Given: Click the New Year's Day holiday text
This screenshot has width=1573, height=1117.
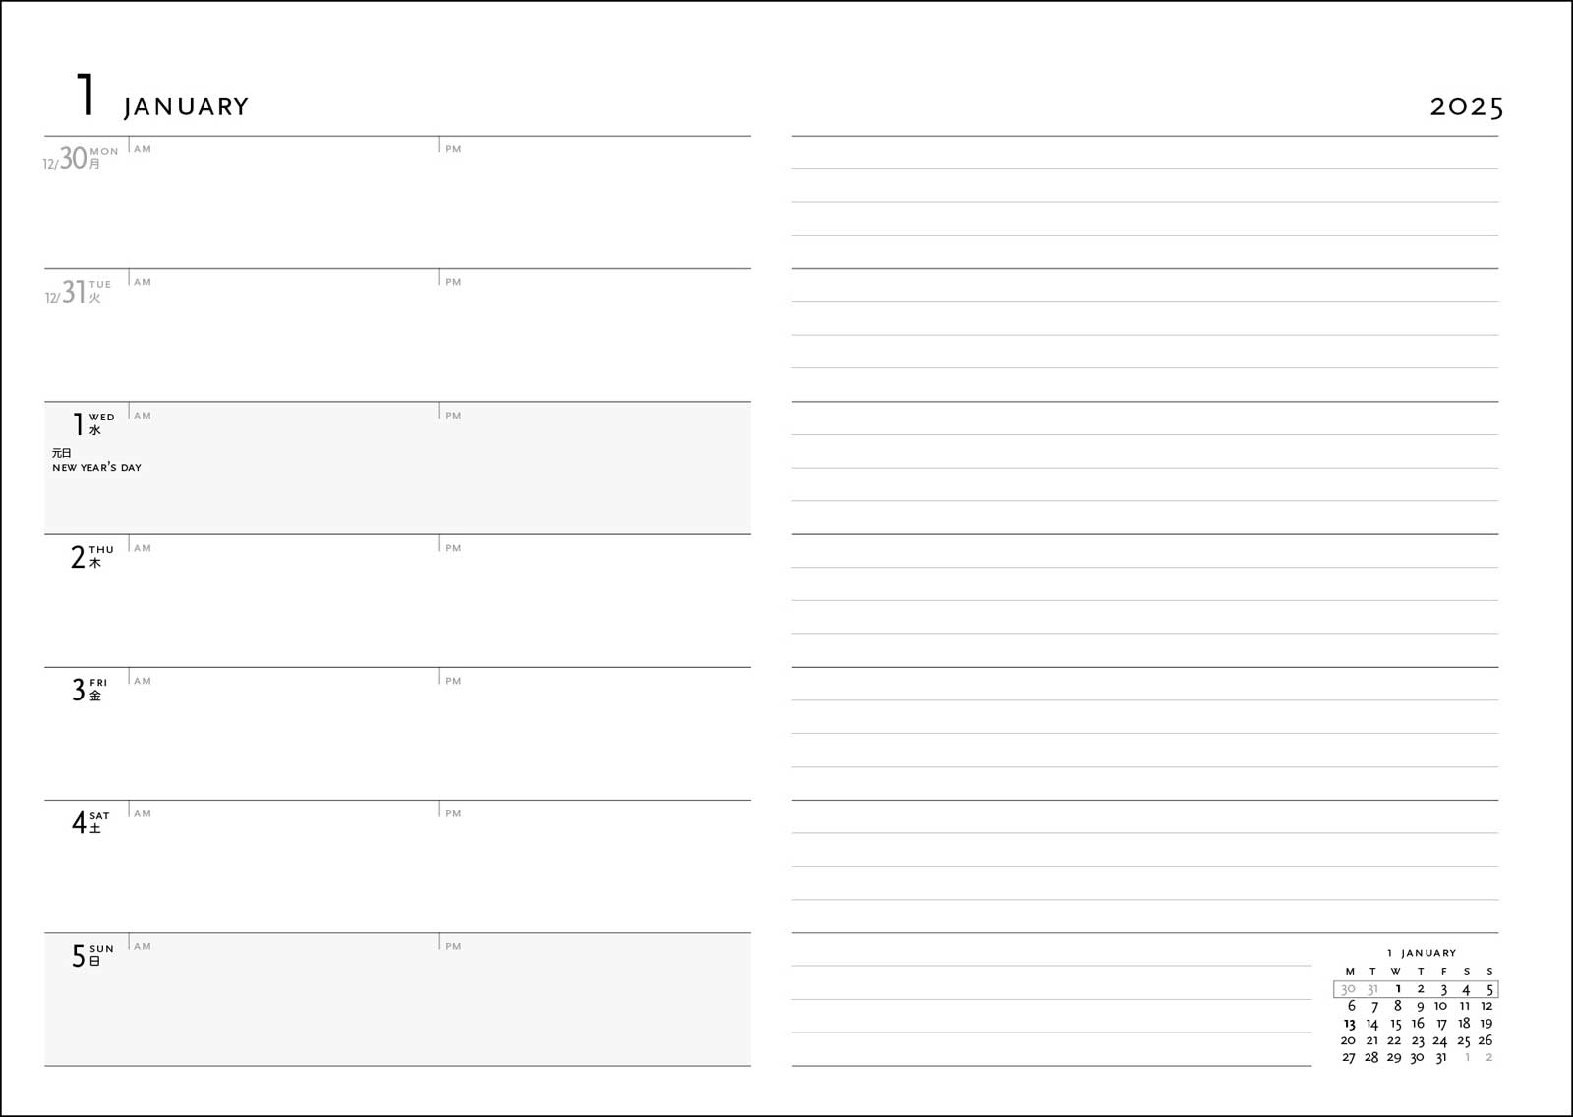Looking at the screenshot, I should pyautogui.click(x=96, y=467).
